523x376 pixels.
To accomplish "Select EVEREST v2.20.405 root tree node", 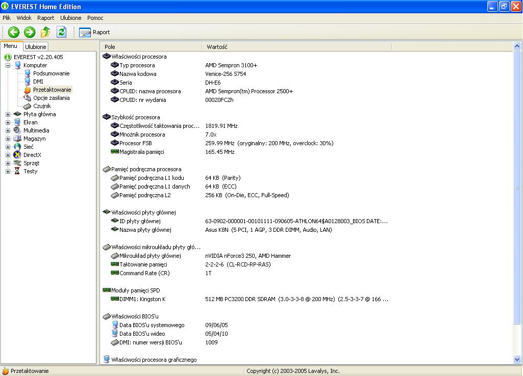I will pos(38,57).
